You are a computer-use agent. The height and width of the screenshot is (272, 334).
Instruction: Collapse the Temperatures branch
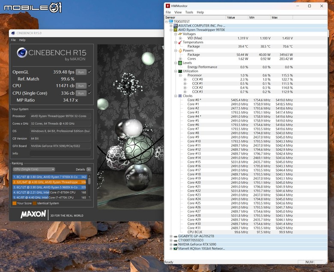tap(176, 42)
